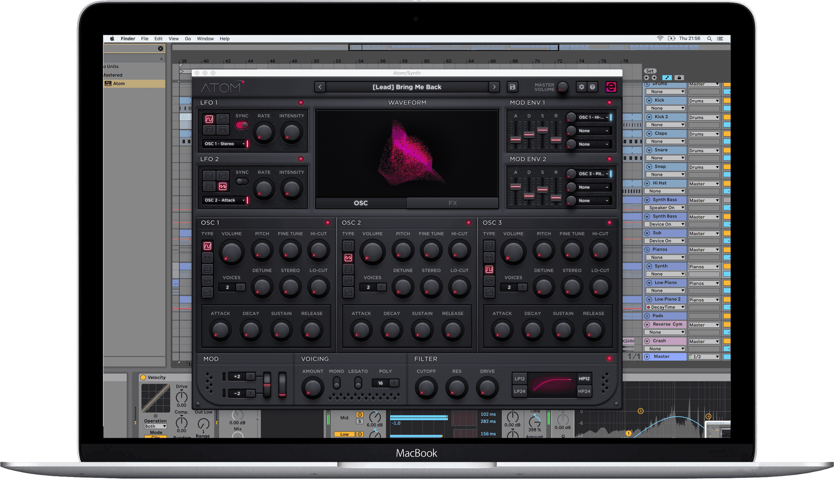Go to the next preset with the arrow
The image size is (834, 479).
tap(494, 87)
